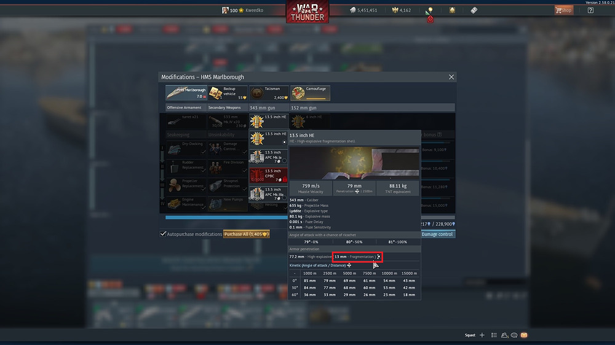Click the 85 mm cell at 1000 m

(x=309, y=281)
